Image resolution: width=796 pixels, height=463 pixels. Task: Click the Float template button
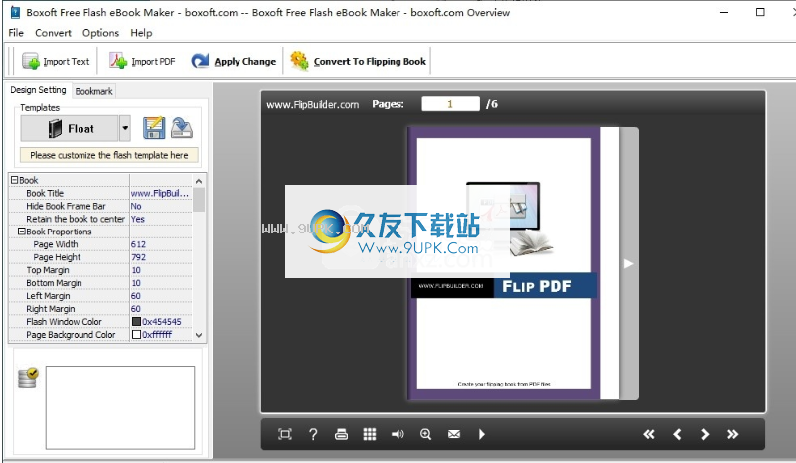point(70,128)
